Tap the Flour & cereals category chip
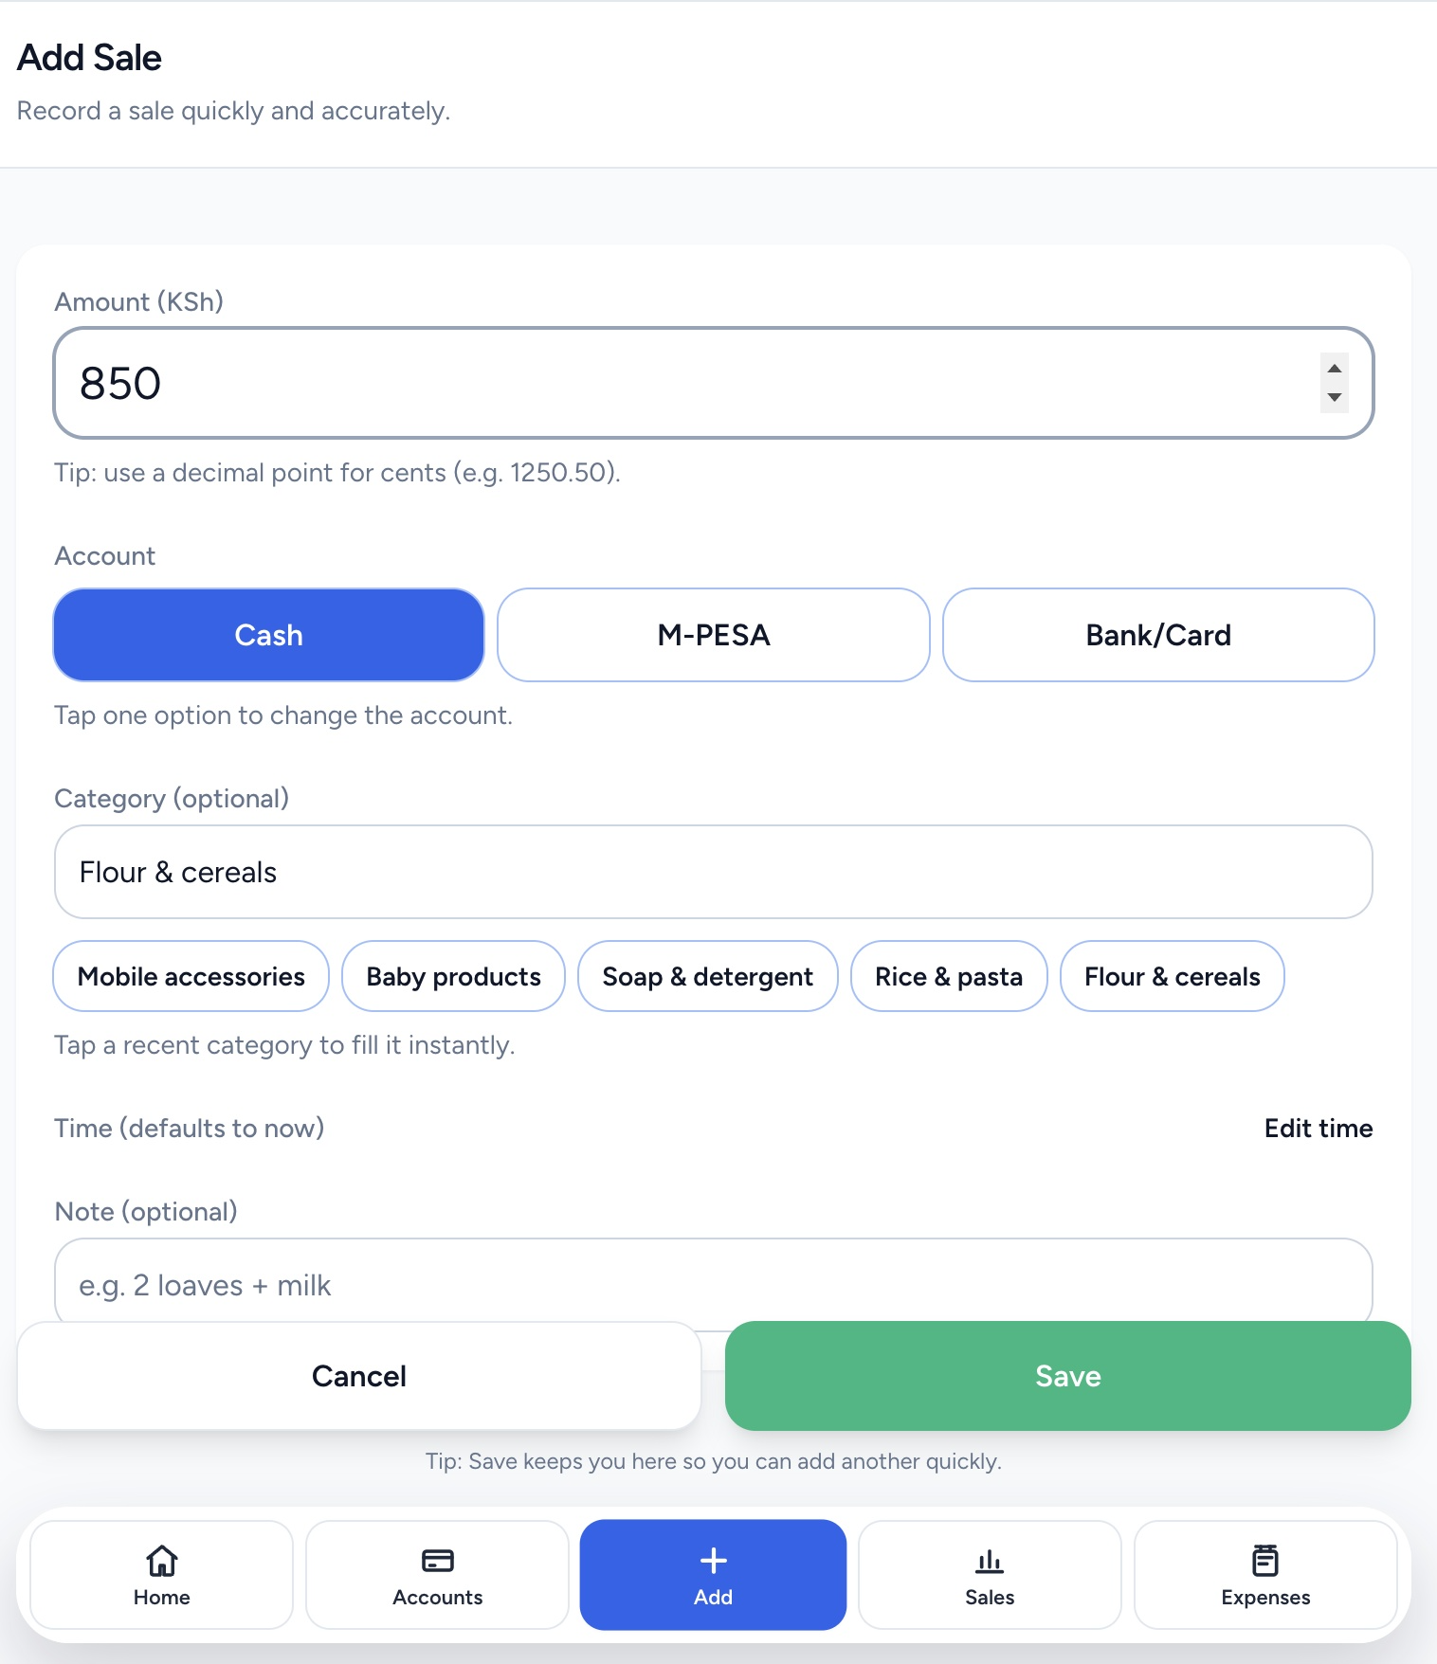The image size is (1437, 1664). [x=1172, y=976]
